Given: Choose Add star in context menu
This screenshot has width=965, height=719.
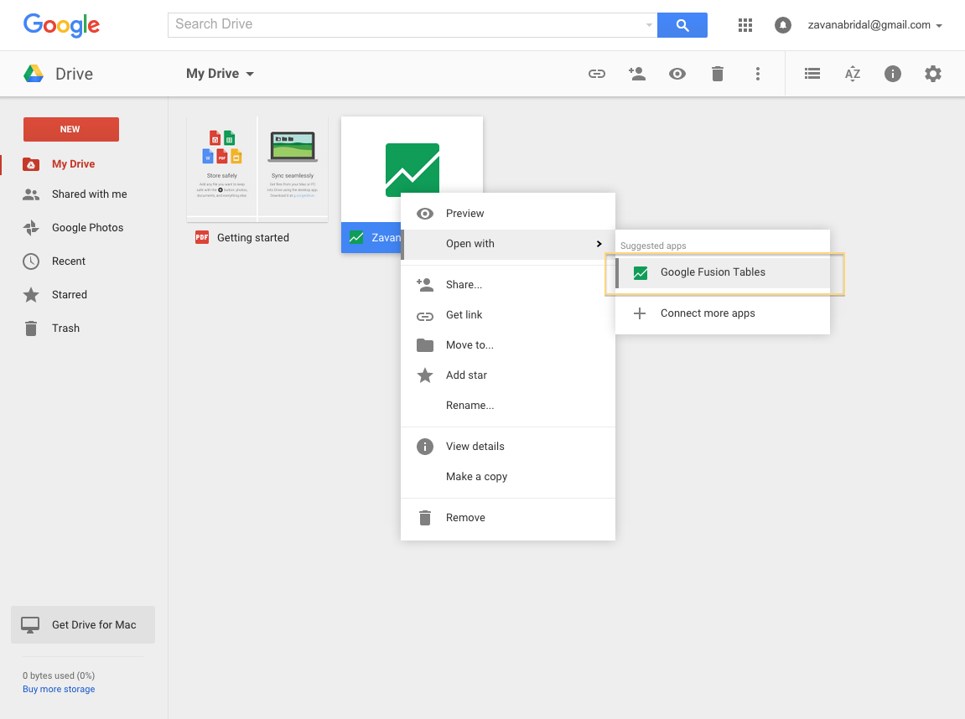Looking at the screenshot, I should coord(508,375).
